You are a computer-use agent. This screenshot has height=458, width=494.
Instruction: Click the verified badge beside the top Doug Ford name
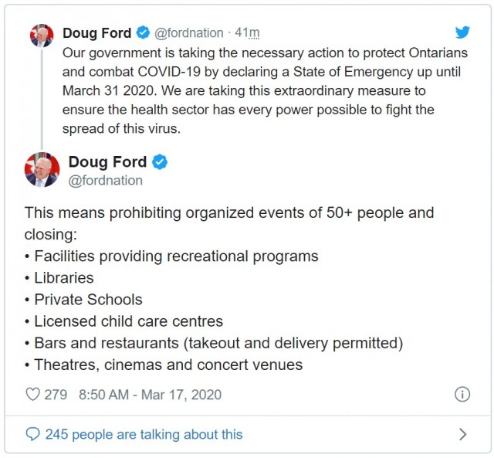click(x=143, y=32)
